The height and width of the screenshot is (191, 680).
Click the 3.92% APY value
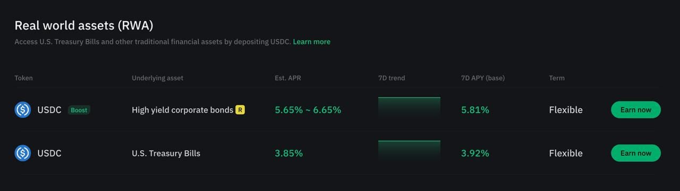point(475,153)
